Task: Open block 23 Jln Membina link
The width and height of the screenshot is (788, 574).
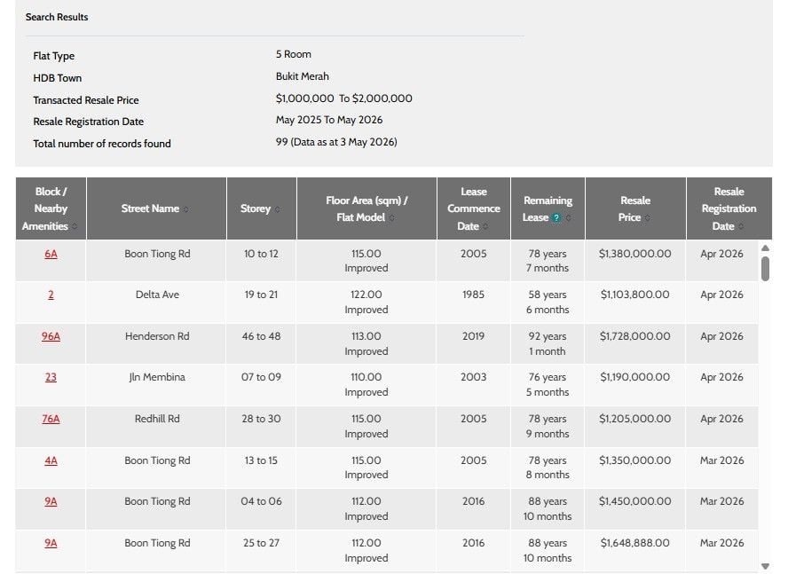Action: click(x=51, y=377)
